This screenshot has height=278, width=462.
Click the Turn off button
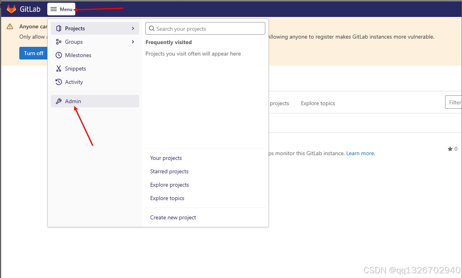tap(33, 53)
